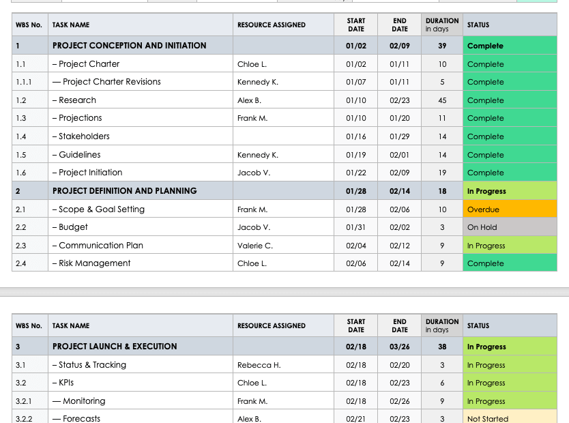Viewport: 569px width, 423px height.
Task: Select start date '01/31' in Budget row
Action: tap(355, 227)
